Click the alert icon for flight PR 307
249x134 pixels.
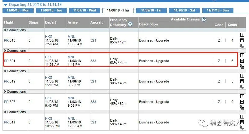tap(242, 96)
